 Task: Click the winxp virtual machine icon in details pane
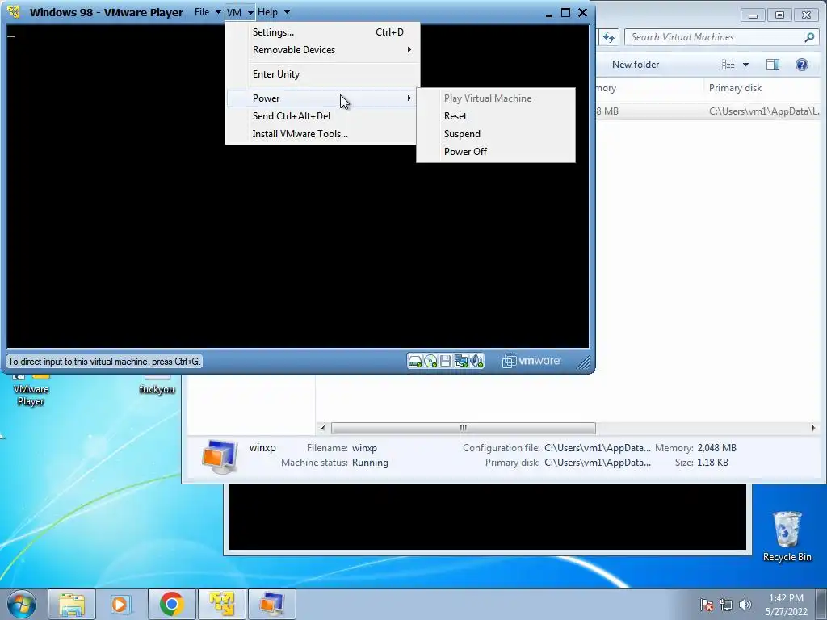click(220, 456)
